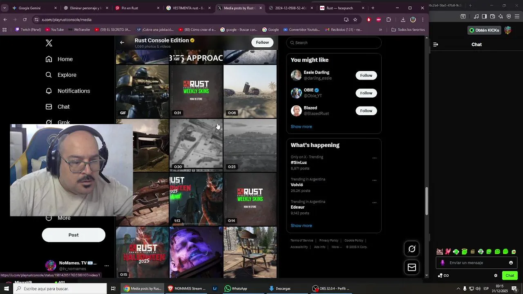Open More options in X sidebar
This screenshot has width=523, height=294.
coord(58,218)
